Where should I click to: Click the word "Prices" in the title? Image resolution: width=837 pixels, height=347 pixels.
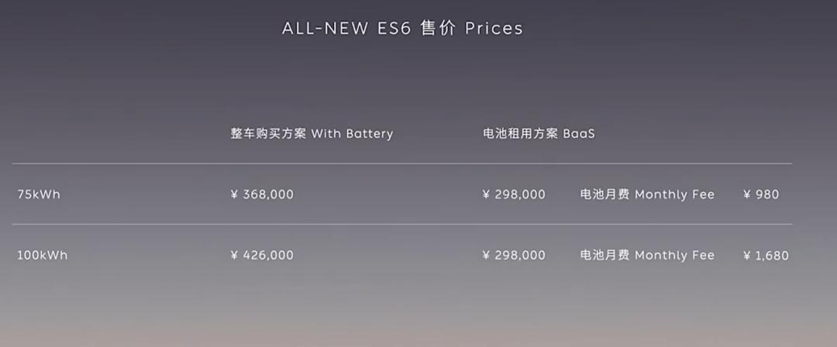(x=494, y=29)
